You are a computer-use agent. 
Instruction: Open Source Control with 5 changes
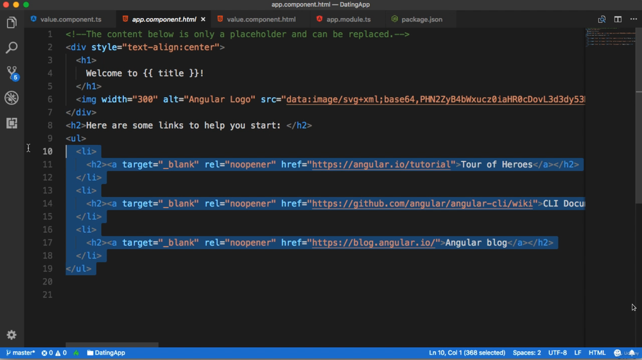(x=12, y=73)
